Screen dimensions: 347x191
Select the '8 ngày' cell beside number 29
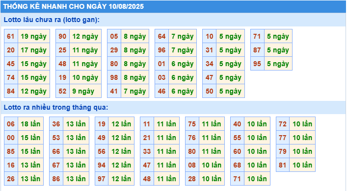pos(135,50)
